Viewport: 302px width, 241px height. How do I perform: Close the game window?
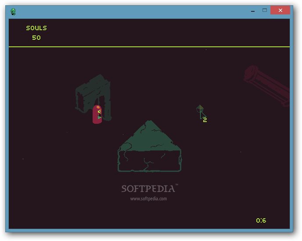[x=280, y=10]
